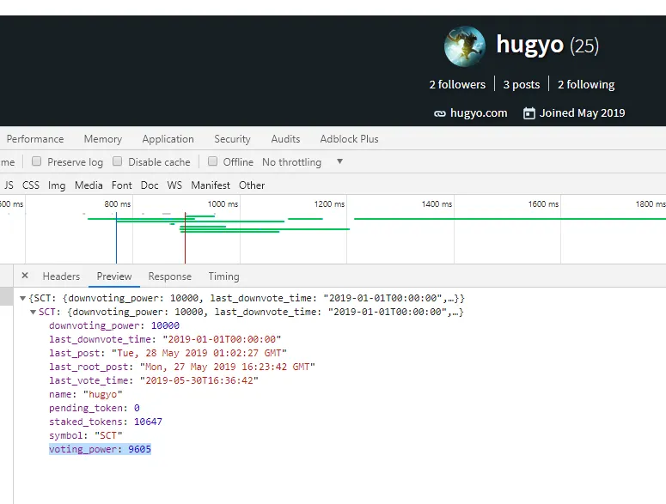Filter requests by Media
The height and width of the screenshot is (504, 666).
(x=89, y=185)
